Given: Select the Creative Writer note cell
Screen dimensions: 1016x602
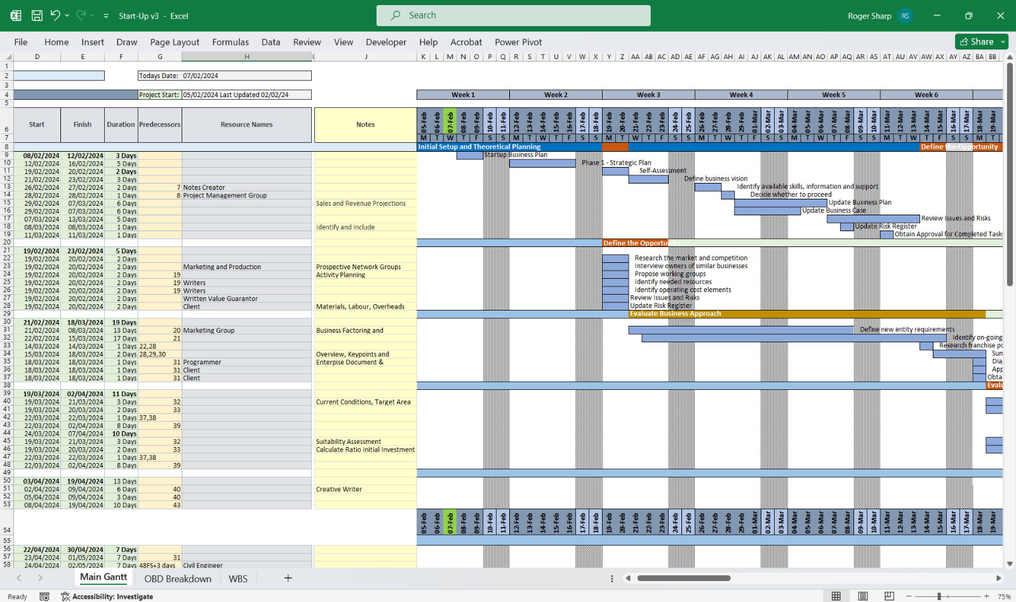Looking at the screenshot, I should pos(366,489).
